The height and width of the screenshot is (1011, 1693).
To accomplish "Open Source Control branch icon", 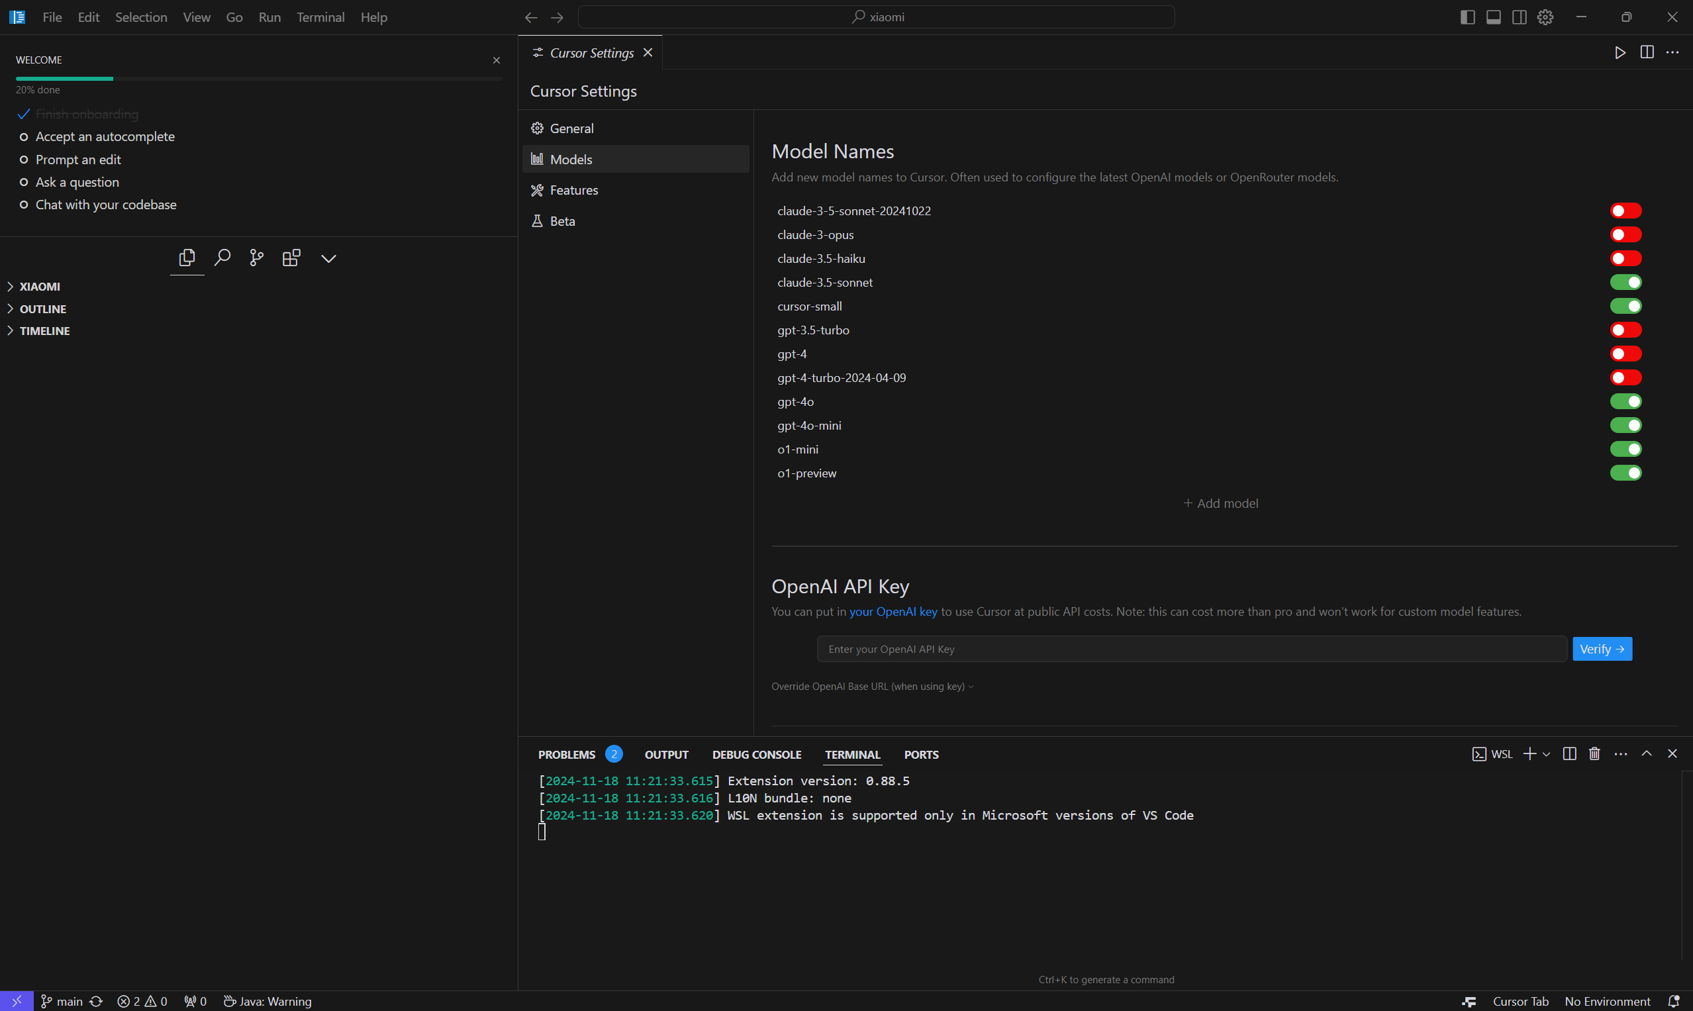I will point(257,258).
